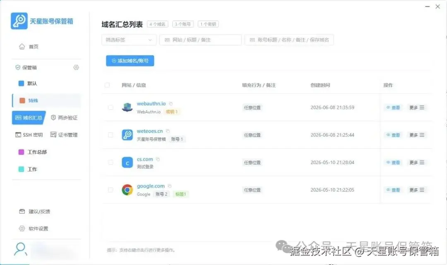
Task: Click the 标签1 tag on google.com
Action: coord(181,194)
